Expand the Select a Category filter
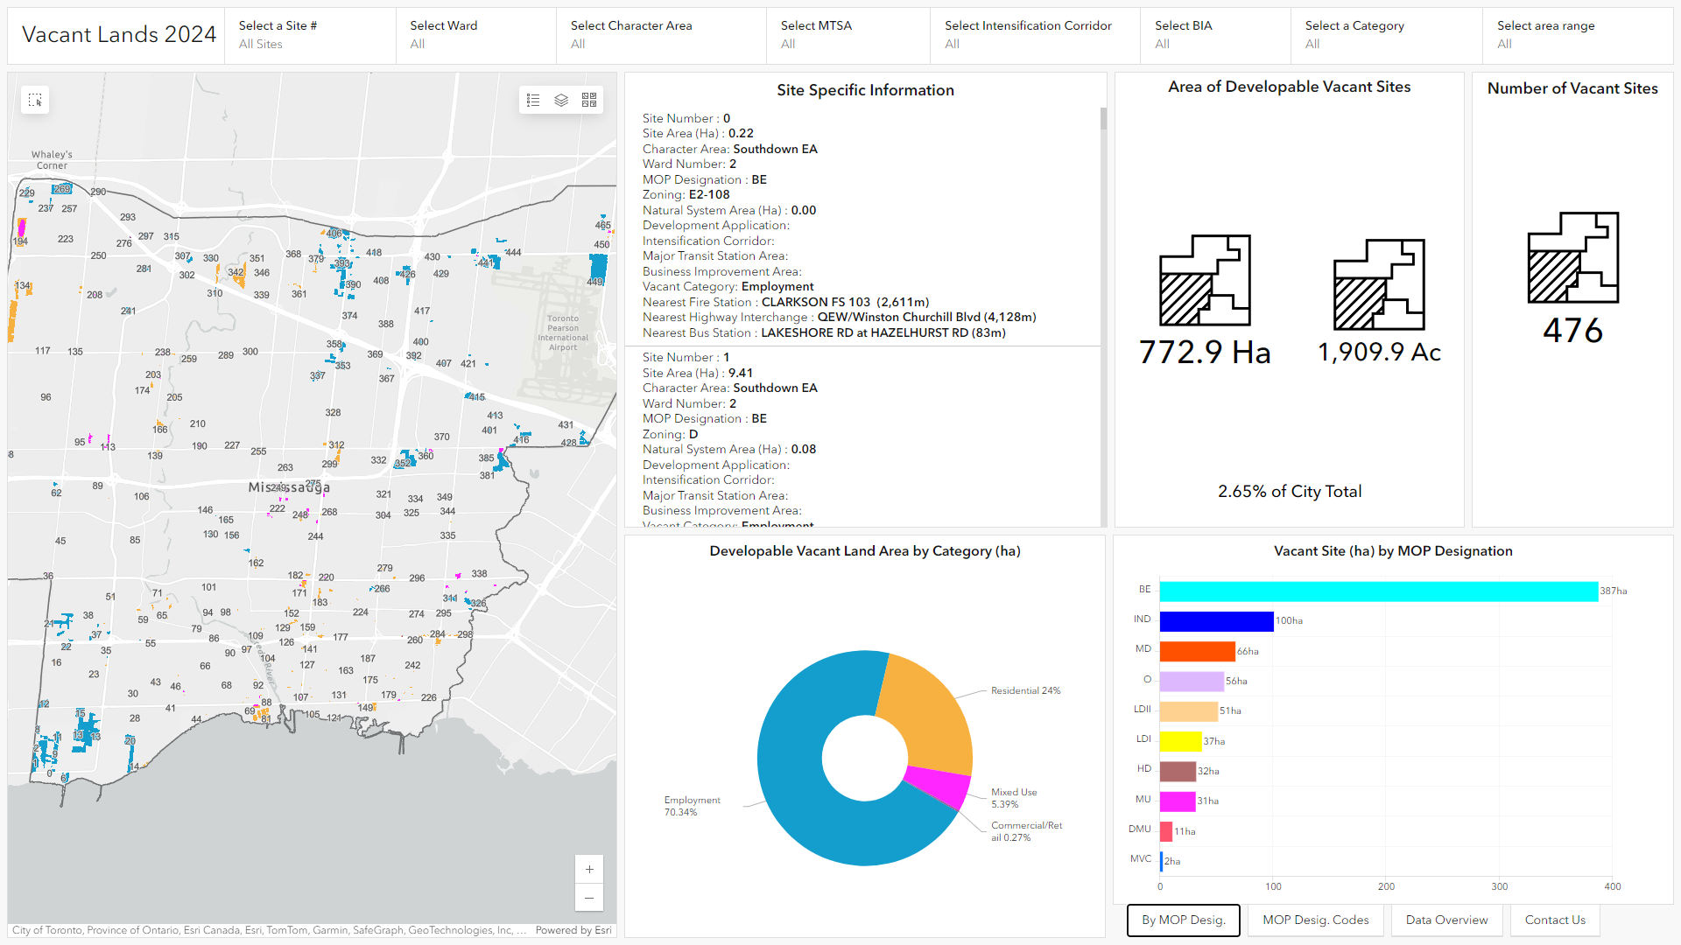Screen dimensions: 1681x945 pos(1385,35)
